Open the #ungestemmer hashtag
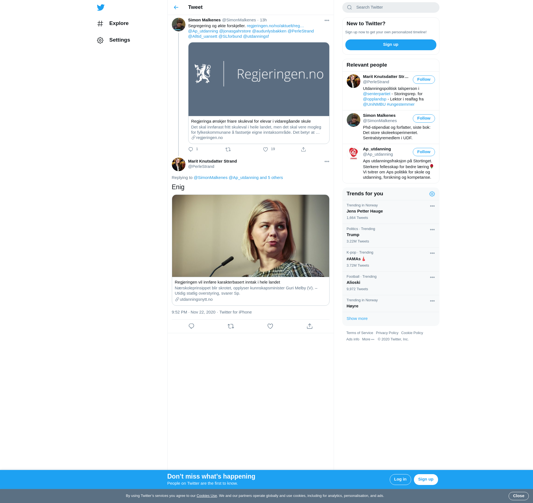 tap(400, 104)
